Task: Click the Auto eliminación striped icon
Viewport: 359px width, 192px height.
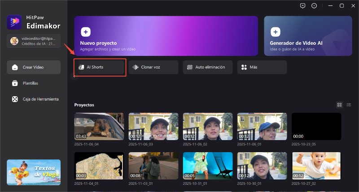Action: coord(190,67)
